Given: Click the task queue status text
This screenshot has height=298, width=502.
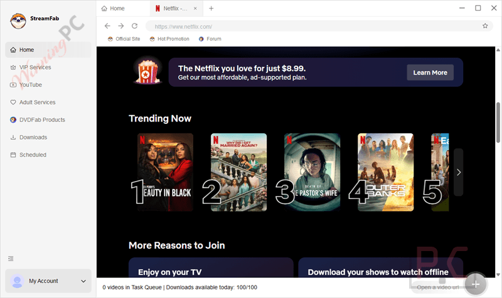Looking at the screenshot, I should (x=179, y=287).
